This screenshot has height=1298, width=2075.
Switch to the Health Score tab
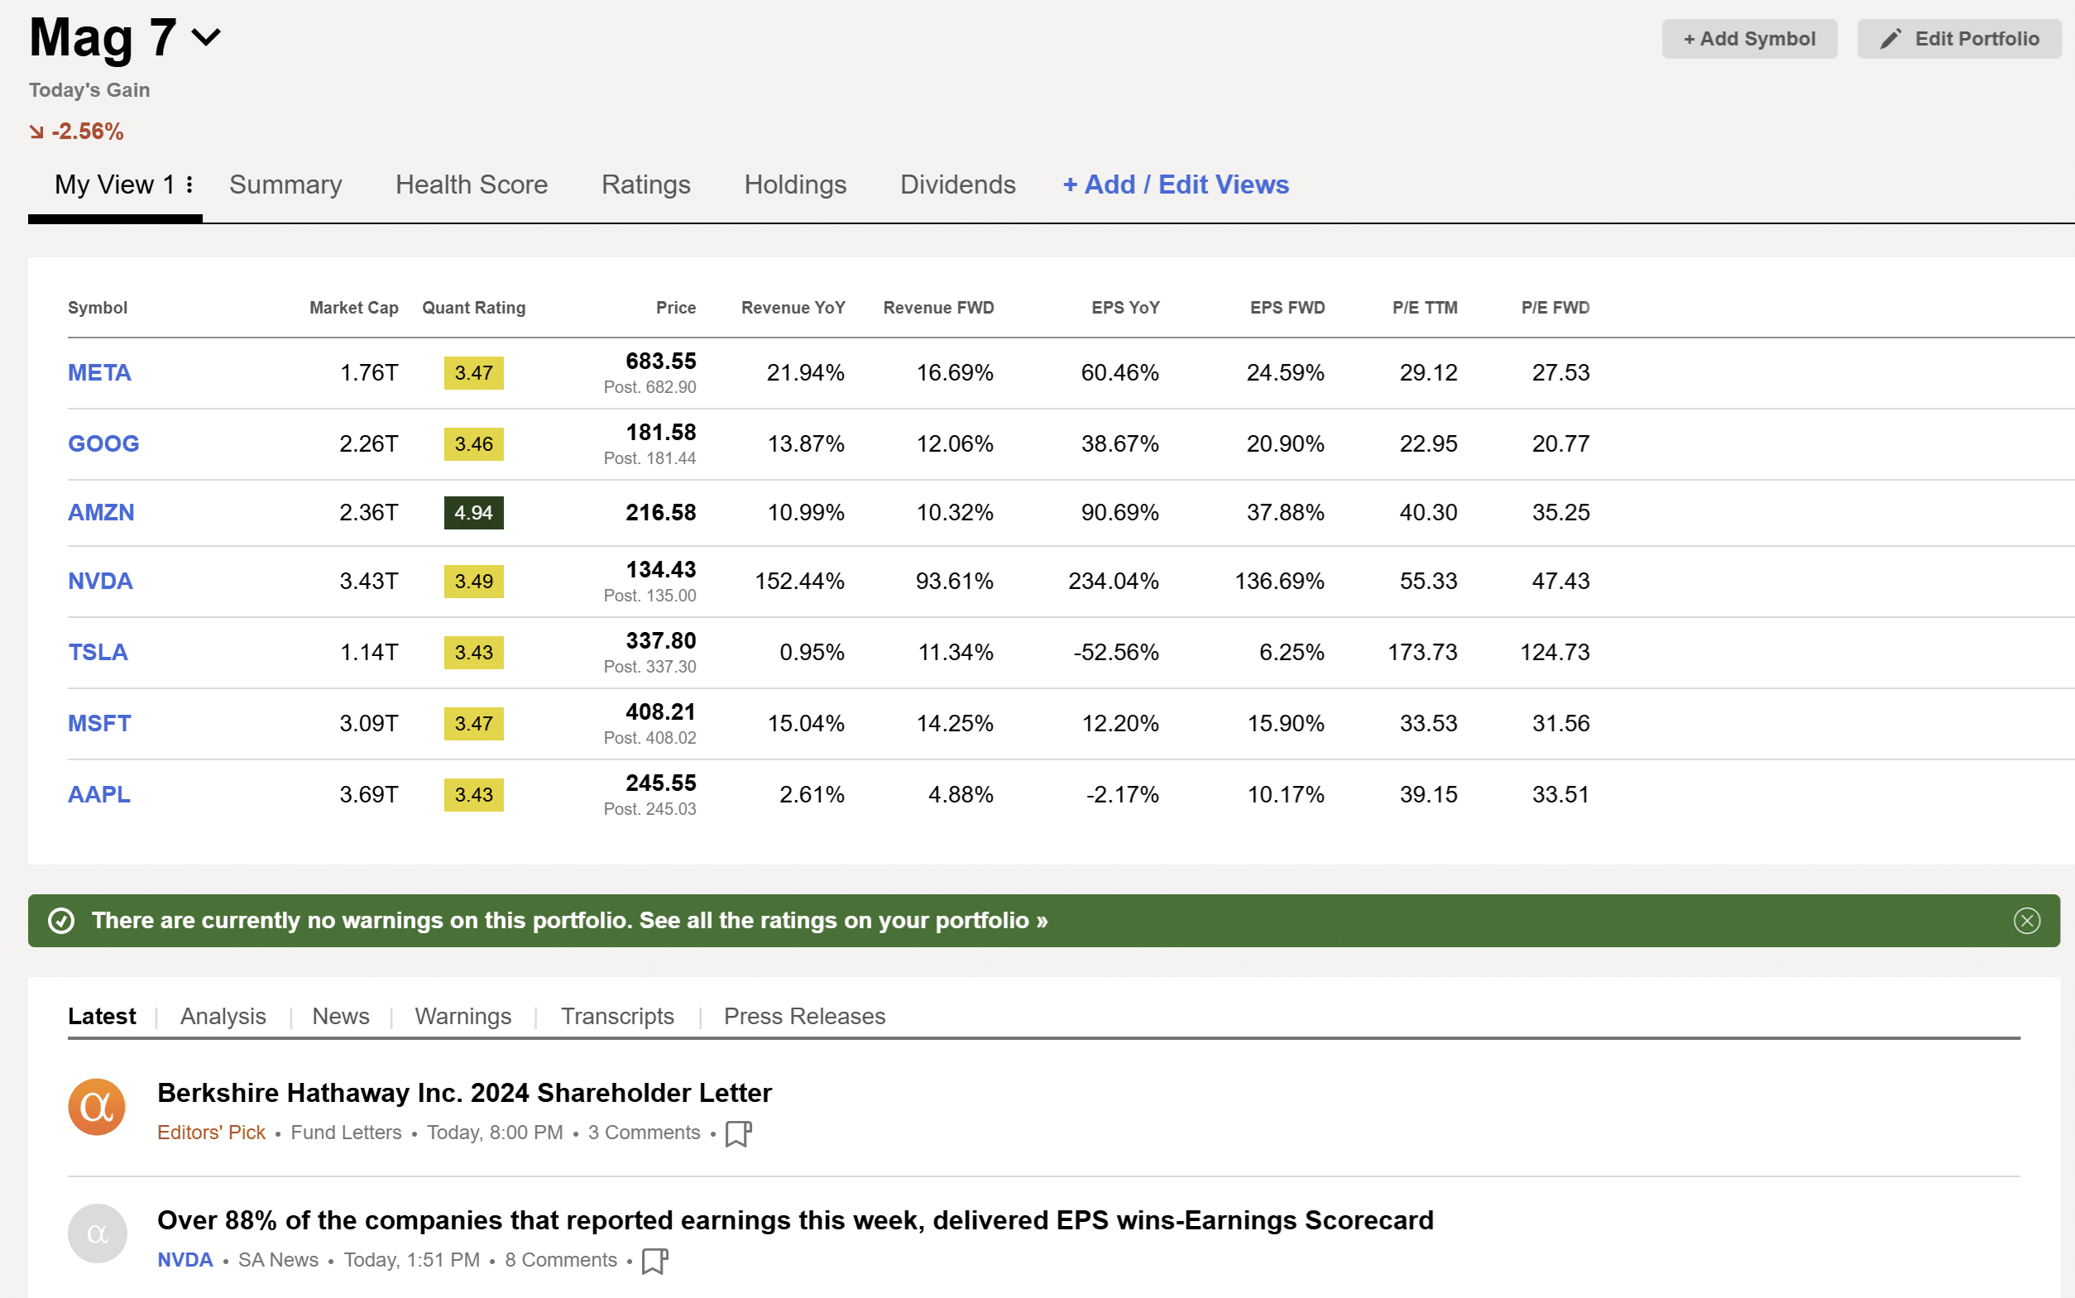pyautogui.click(x=472, y=184)
